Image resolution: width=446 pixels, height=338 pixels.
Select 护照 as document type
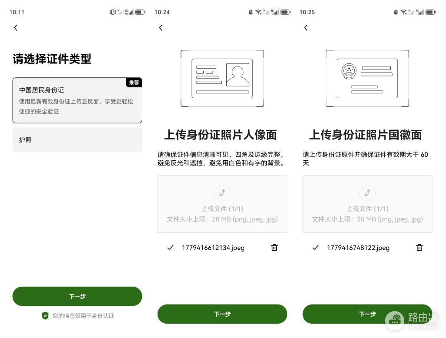pos(77,140)
